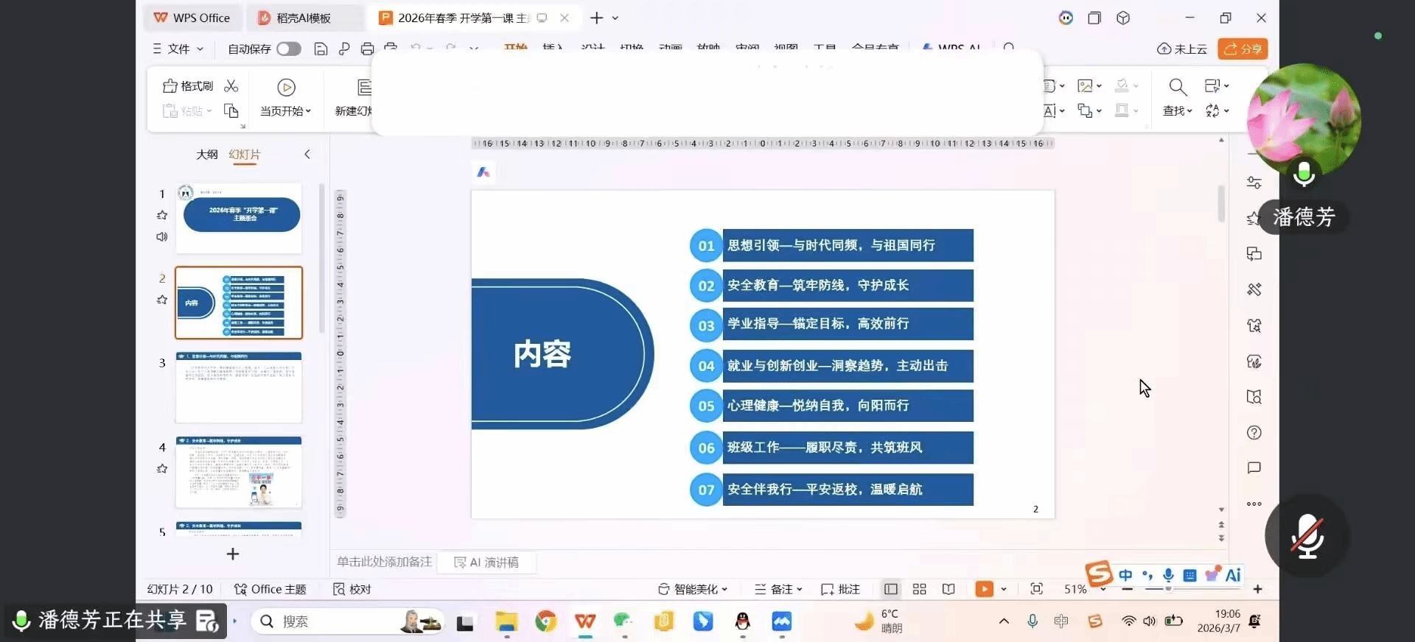Unmute the large microphone button
The width and height of the screenshot is (1415, 642).
pyautogui.click(x=1307, y=536)
